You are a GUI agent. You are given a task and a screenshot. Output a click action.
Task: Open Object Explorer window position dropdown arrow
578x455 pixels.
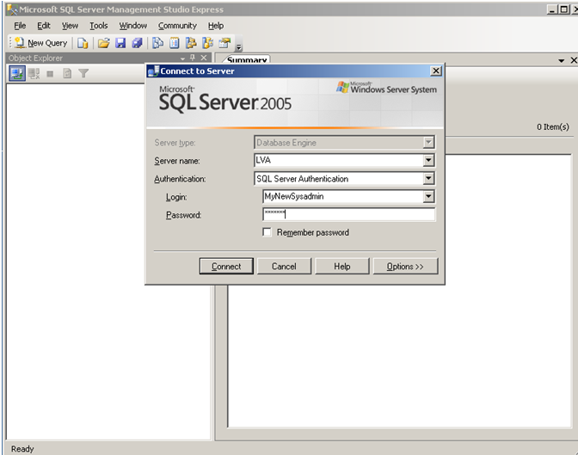[x=183, y=58]
